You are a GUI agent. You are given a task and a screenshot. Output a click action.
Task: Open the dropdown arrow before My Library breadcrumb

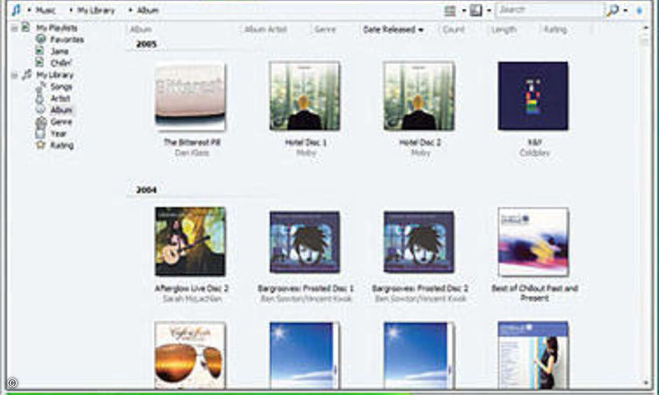pyautogui.click(x=71, y=10)
